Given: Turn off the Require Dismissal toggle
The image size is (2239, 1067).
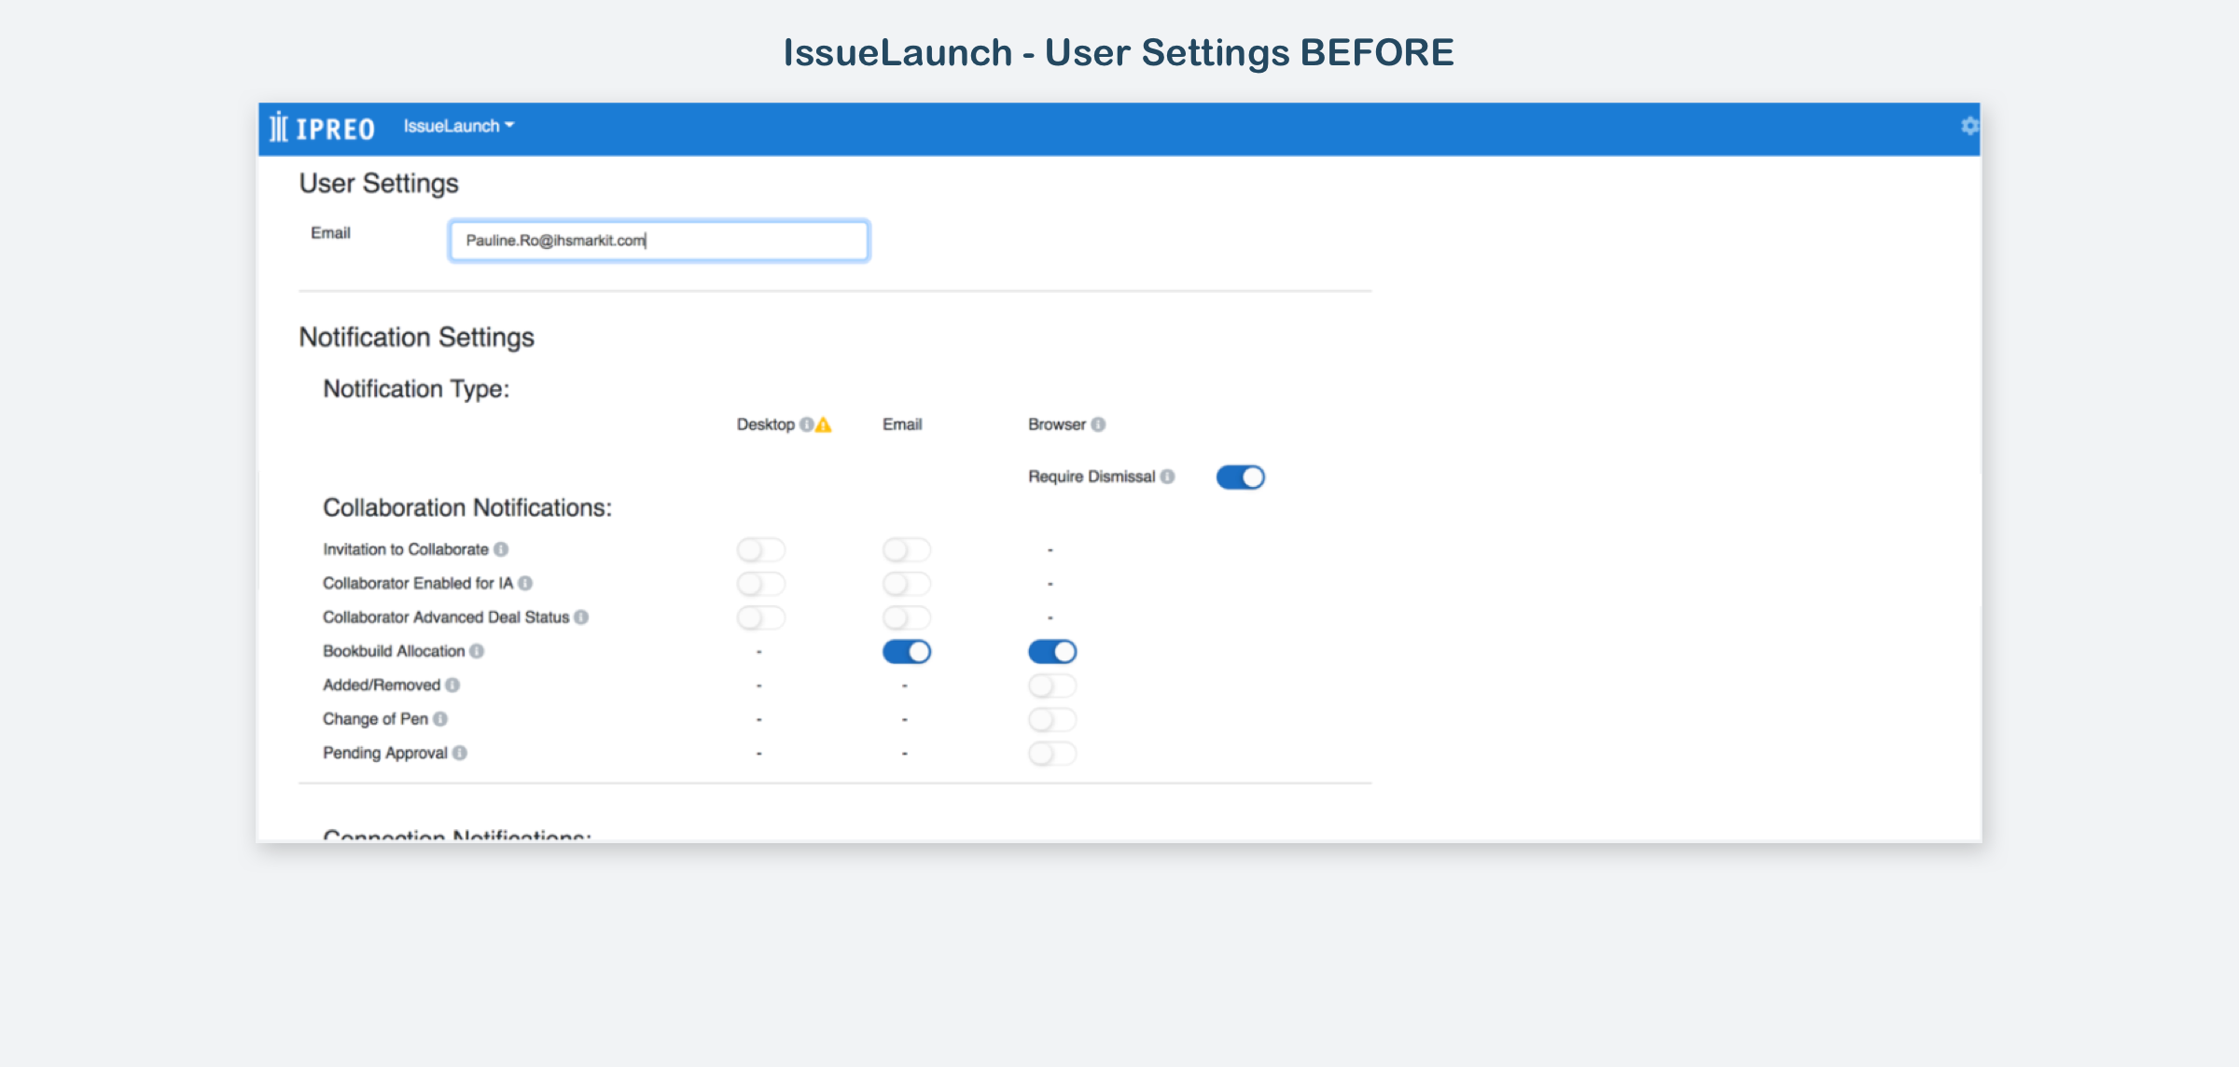Looking at the screenshot, I should 1240,478.
